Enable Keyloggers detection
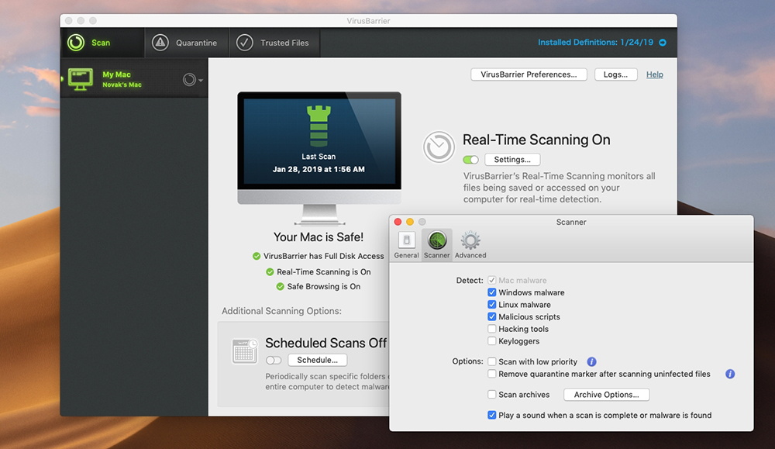The image size is (775, 449). click(x=492, y=340)
